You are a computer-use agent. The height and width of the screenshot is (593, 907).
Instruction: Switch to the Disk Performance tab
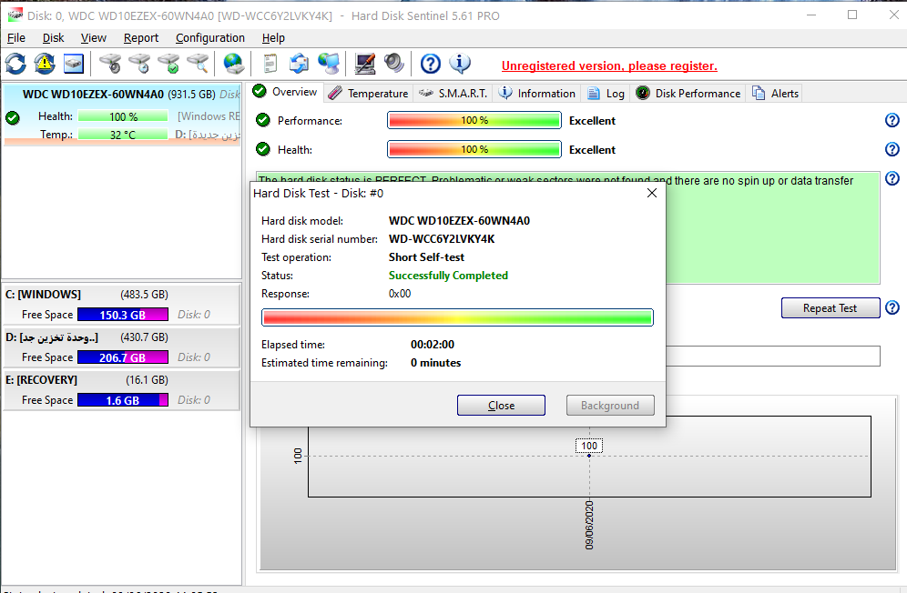tap(688, 94)
